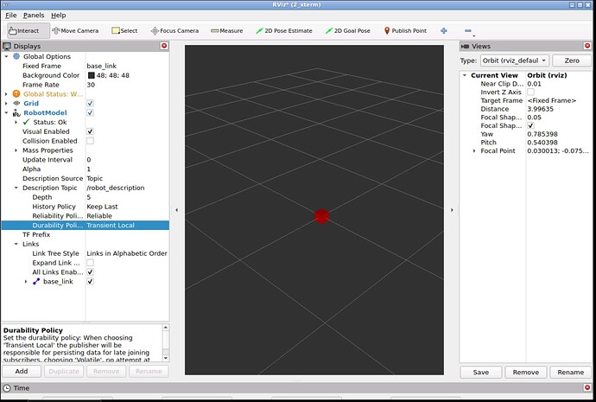
Task: Expand the Grid display tree item
Action: (7, 103)
